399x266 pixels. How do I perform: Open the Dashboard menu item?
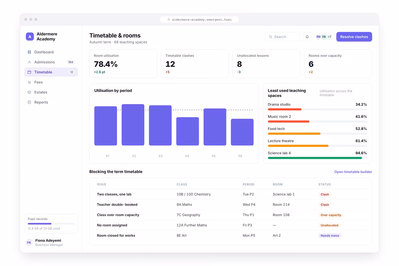click(x=51, y=52)
